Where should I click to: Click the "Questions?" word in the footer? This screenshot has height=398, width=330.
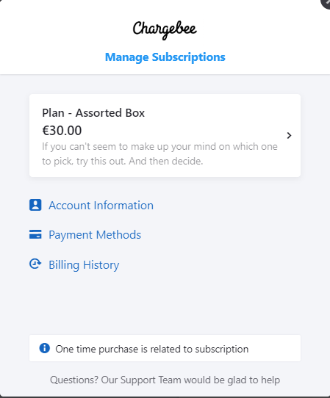[x=74, y=380]
